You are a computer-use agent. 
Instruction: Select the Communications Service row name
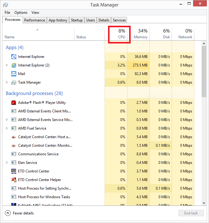click(38, 154)
